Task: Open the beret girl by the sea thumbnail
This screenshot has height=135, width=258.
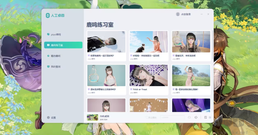Action: click(191, 42)
